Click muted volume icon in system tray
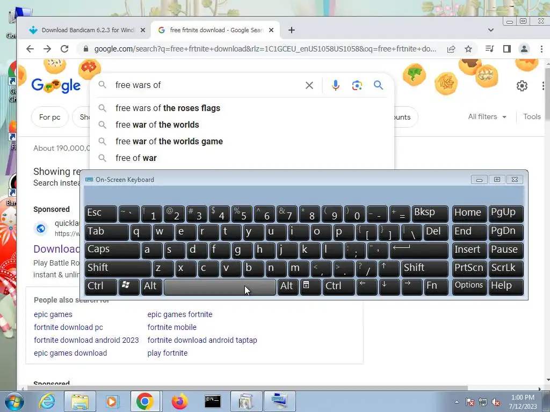This screenshot has height=412, width=550. [x=496, y=402]
